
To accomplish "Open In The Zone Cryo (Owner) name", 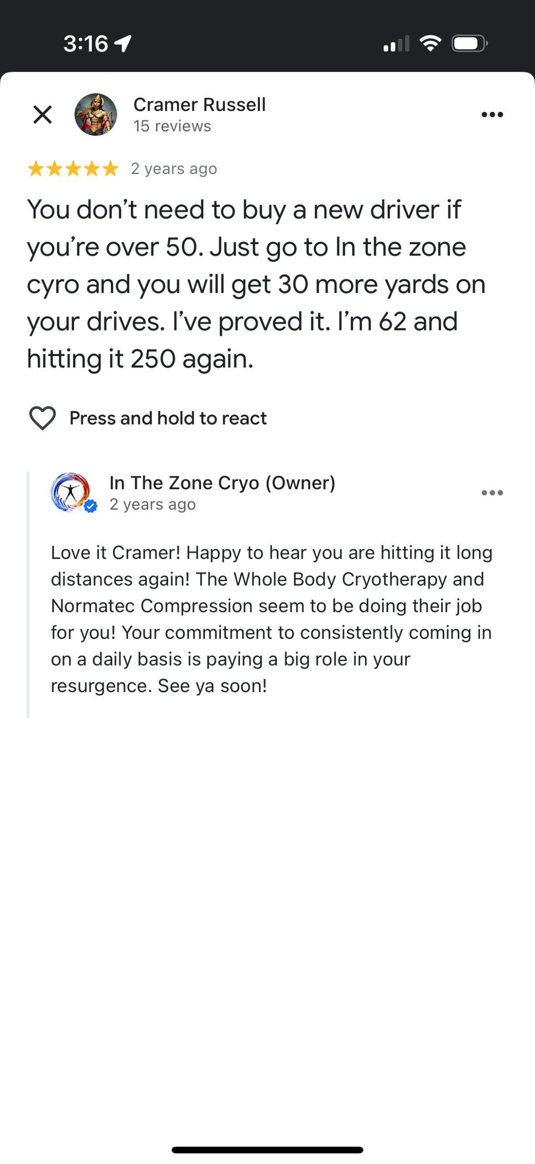I will [x=222, y=483].
